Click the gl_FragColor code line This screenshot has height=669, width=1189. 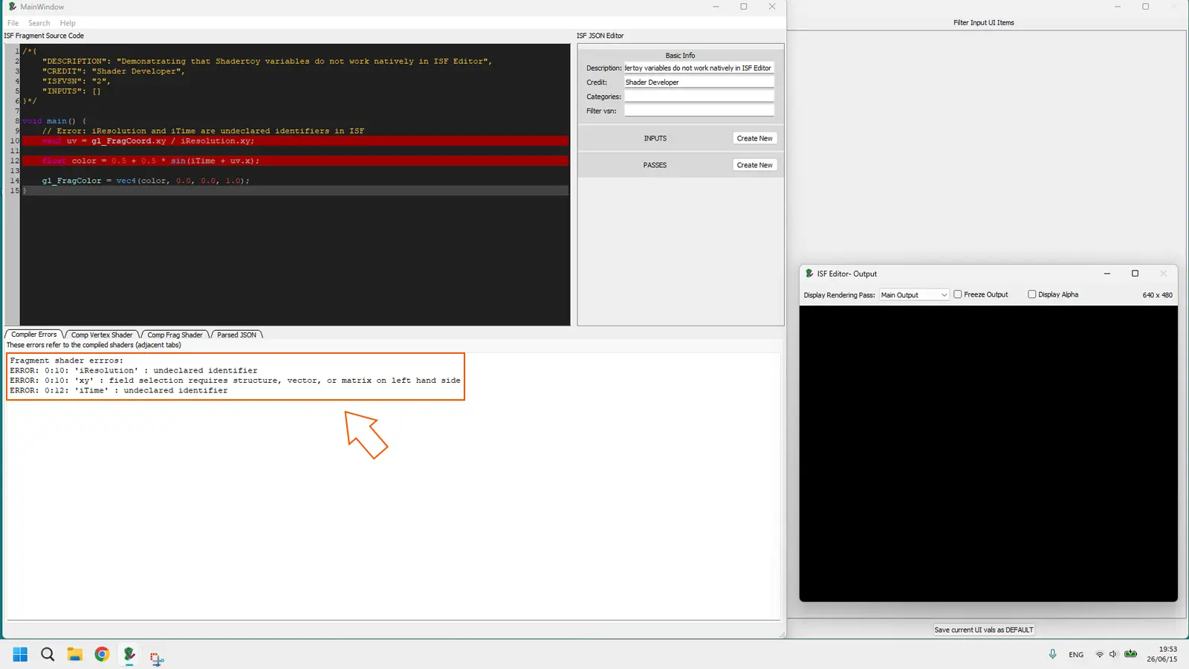(146, 181)
